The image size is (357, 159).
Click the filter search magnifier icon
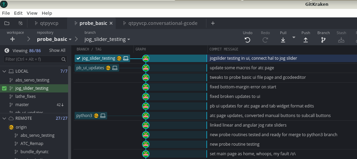click(x=64, y=59)
